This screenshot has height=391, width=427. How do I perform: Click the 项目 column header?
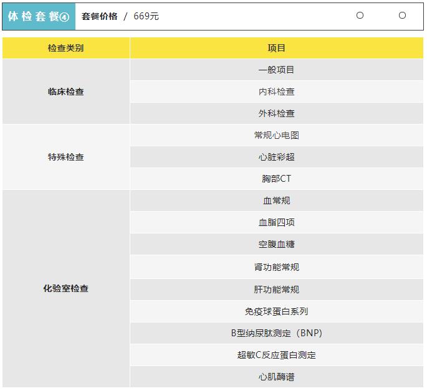[x=276, y=48]
